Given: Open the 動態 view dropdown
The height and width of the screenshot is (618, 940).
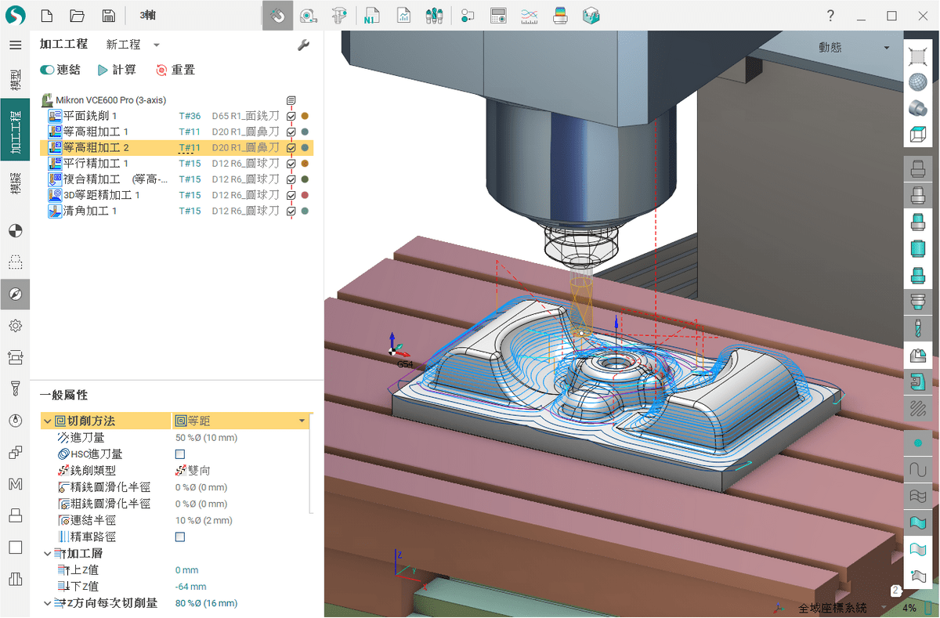Looking at the screenshot, I should pos(887,48).
